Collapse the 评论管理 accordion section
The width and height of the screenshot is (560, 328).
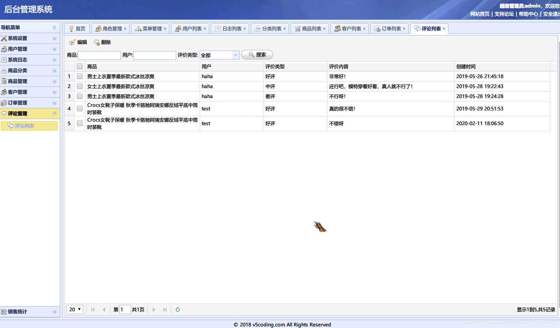click(x=55, y=114)
